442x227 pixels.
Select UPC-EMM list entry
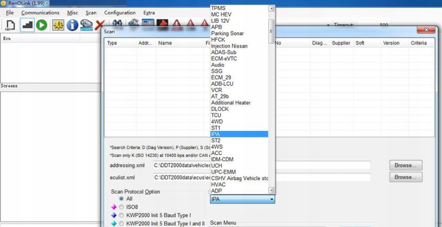coord(239,172)
